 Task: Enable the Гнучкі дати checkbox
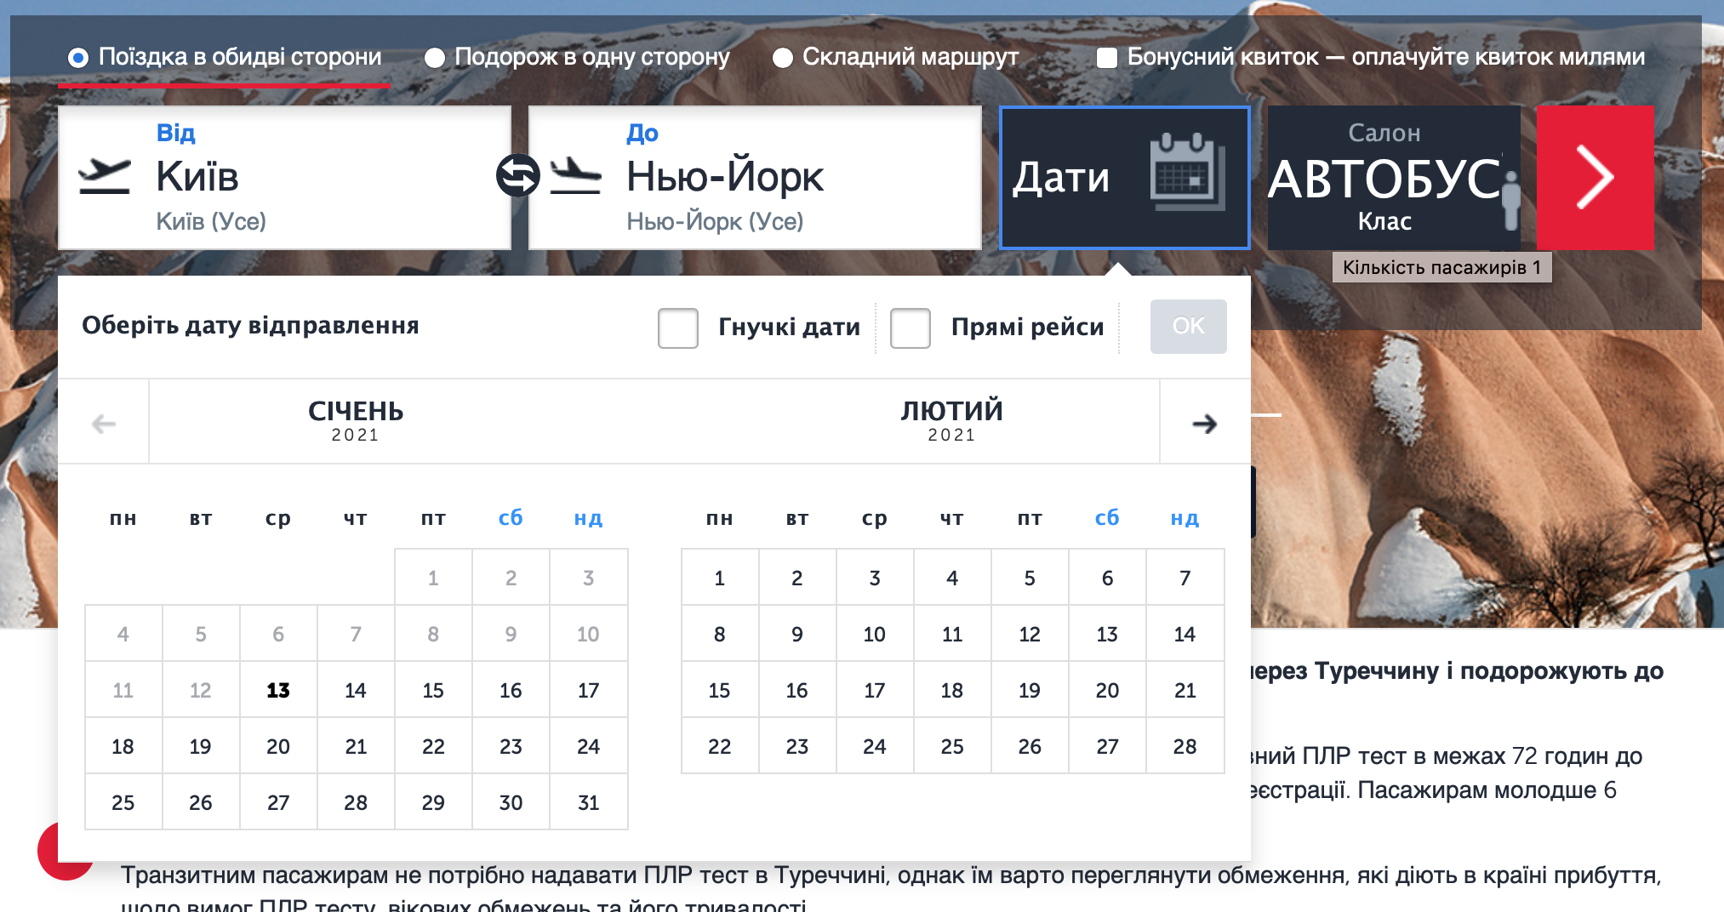(678, 328)
